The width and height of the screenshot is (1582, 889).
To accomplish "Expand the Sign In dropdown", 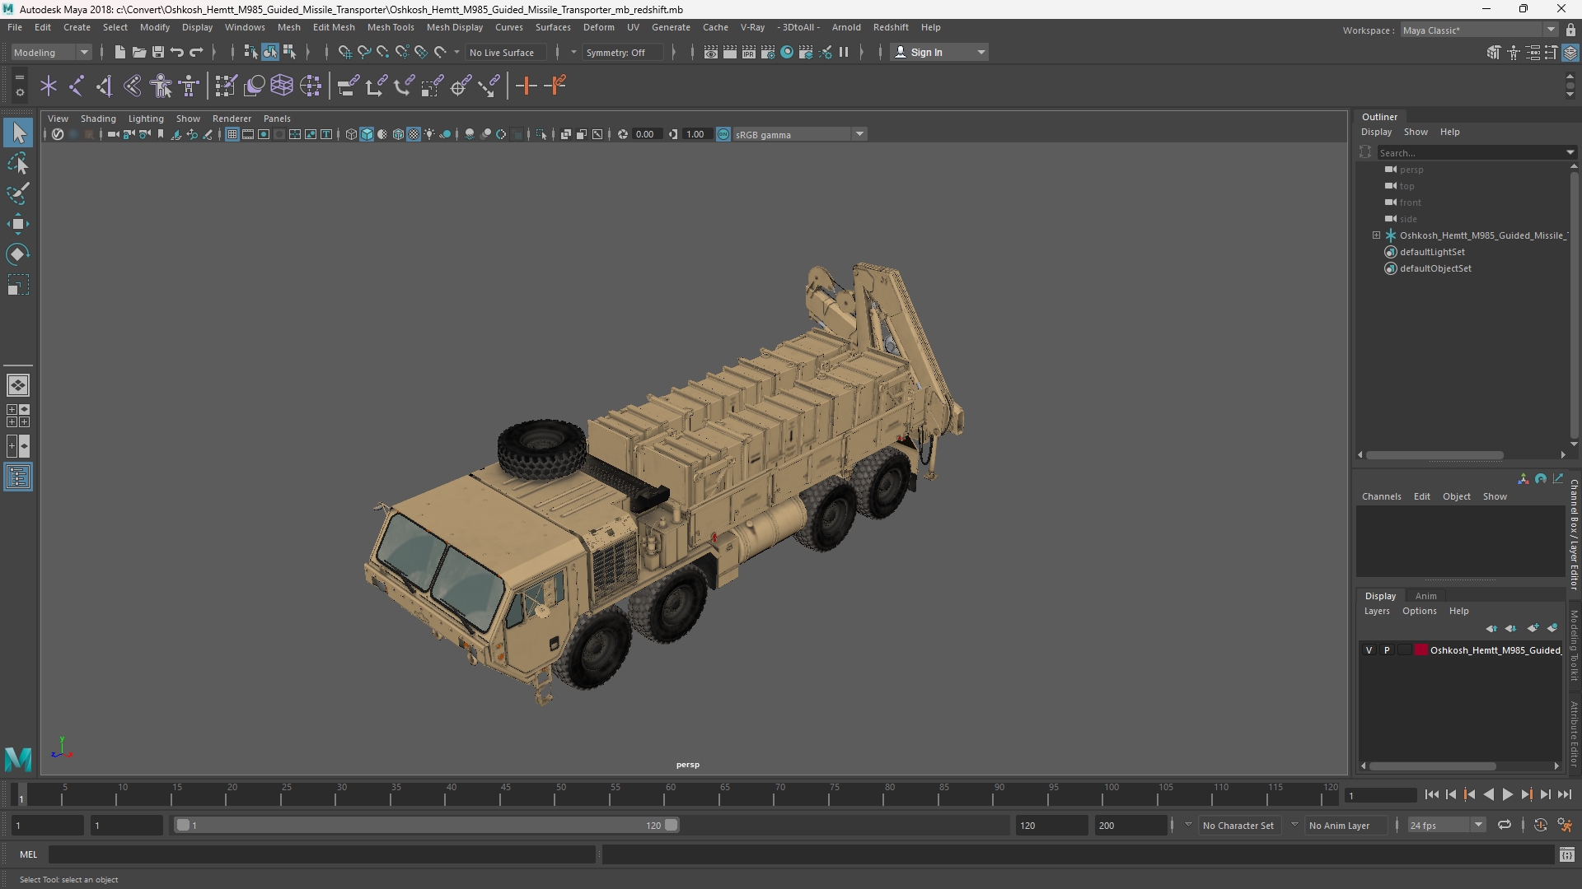I will 939,52.
